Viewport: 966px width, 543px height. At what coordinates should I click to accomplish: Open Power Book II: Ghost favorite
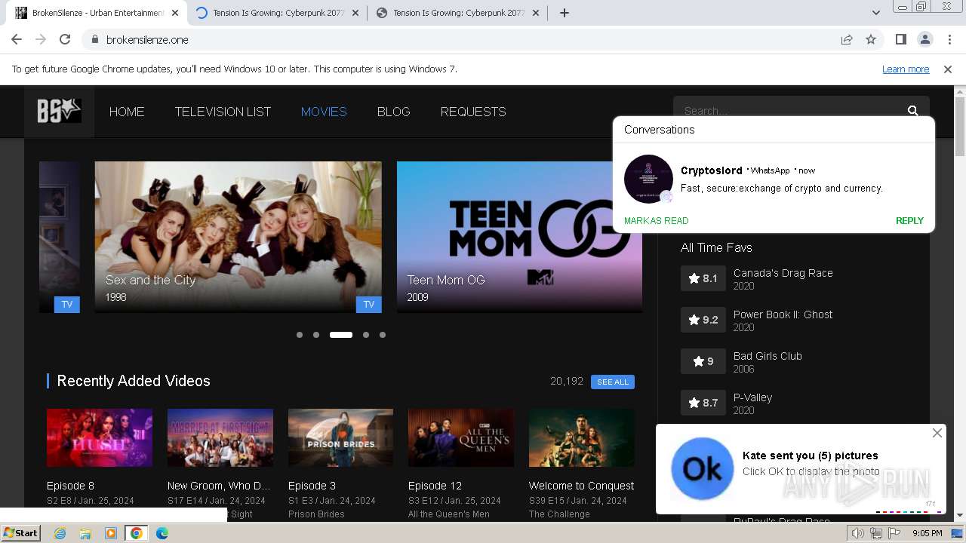coord(783,314)
